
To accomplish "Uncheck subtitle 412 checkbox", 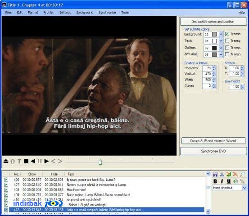I will [x=6, y=210].
